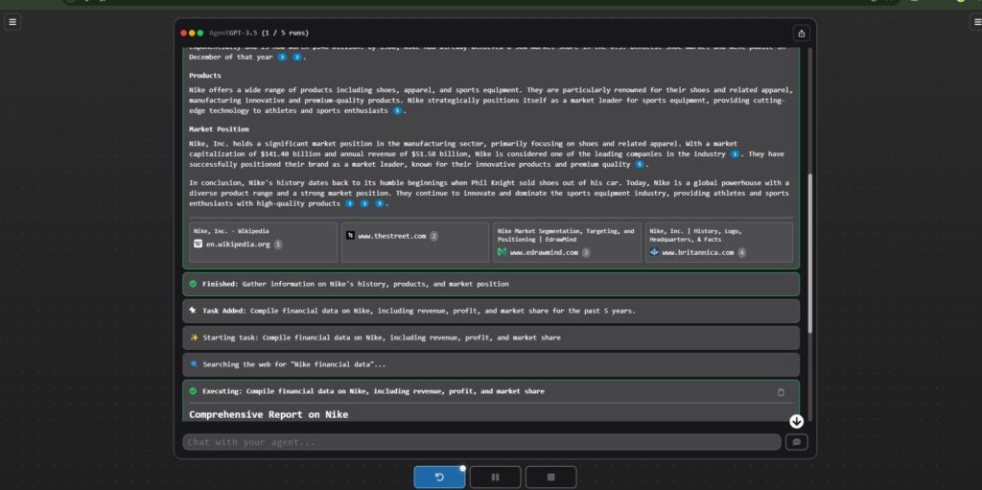Click the green check icon beside Finished
The height and width of the screenshot is (490, 982).
193,284
